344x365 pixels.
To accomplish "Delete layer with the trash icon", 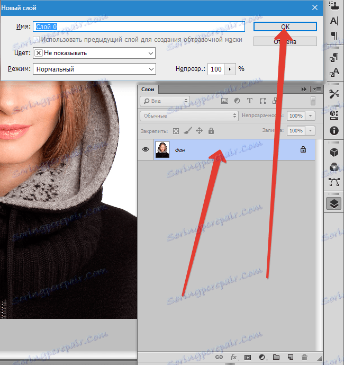I will coord(304,357).
